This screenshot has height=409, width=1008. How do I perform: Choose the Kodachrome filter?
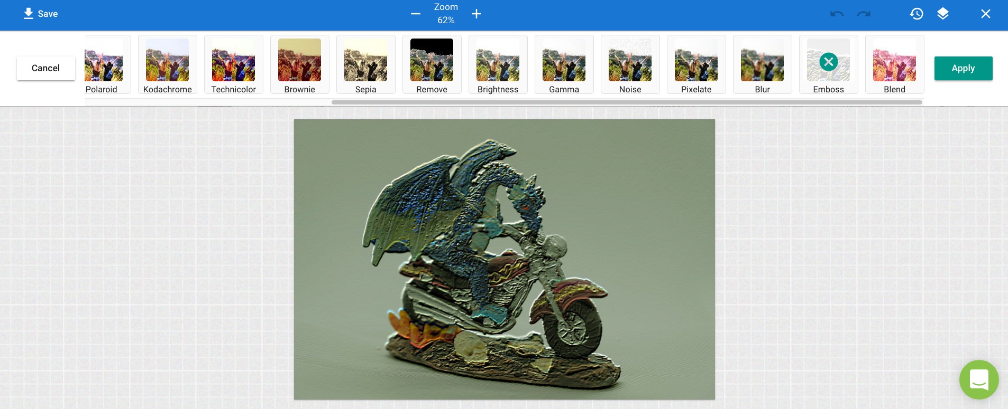(167, 64)
